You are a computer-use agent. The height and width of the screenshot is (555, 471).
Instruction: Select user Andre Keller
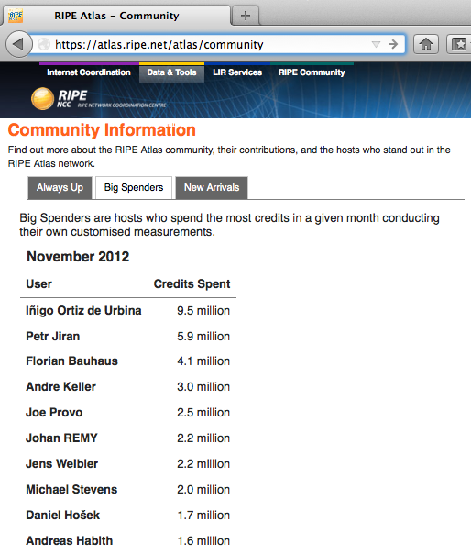60,386
